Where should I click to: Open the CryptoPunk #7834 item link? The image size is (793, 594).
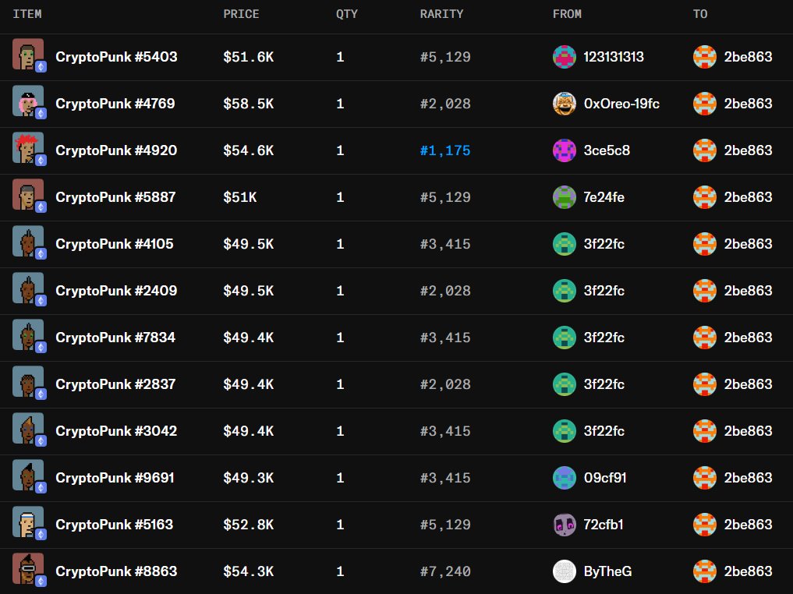click(116, 338)
